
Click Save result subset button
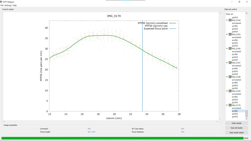click(237, 132)
